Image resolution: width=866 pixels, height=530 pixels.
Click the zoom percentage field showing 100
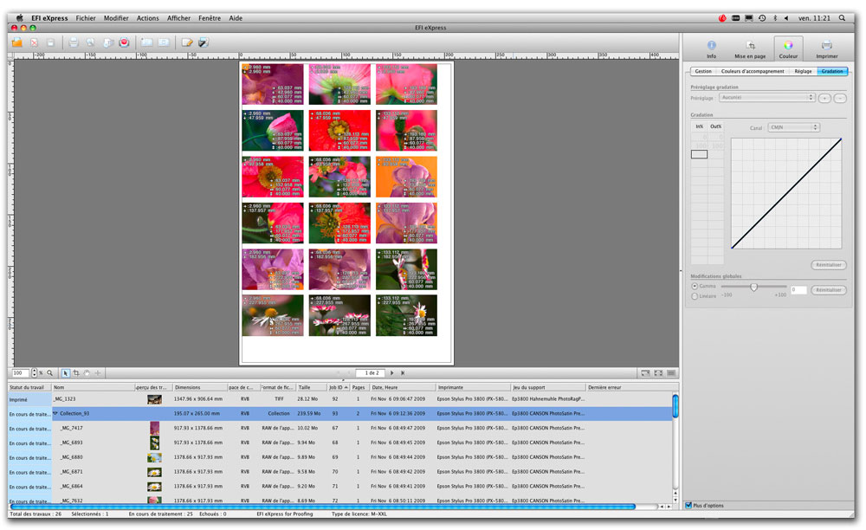point(21,373)
